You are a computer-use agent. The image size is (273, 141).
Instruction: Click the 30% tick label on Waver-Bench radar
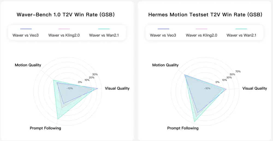click(x=95, y=74)
